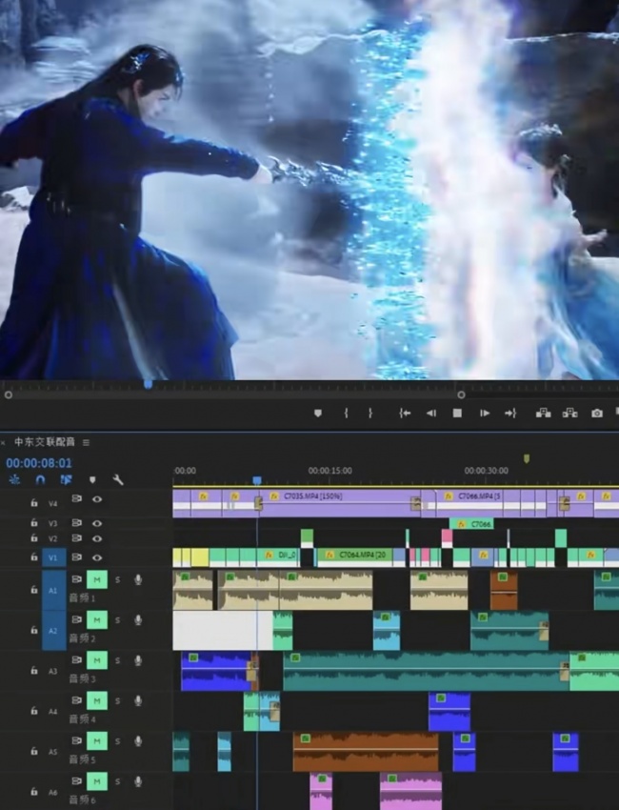Toggle the timeline snap magnet icon
Image resolution: width=619 pixels, height=810 pixels.
[40, 480]
